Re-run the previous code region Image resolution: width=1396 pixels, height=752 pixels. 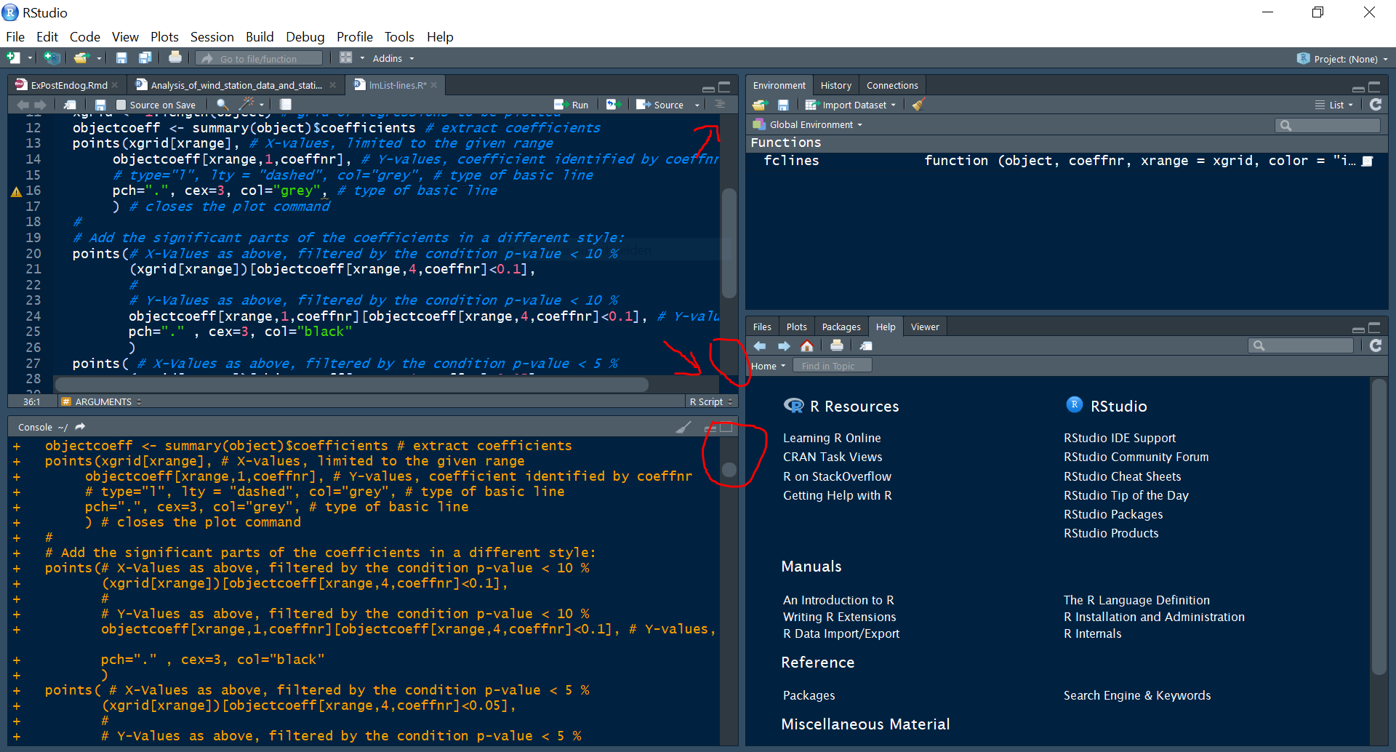(x=613, y=105)
